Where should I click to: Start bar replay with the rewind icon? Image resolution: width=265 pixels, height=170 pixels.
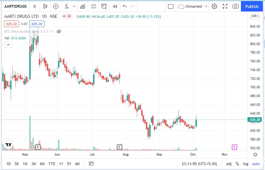click(x=115, y=6)
